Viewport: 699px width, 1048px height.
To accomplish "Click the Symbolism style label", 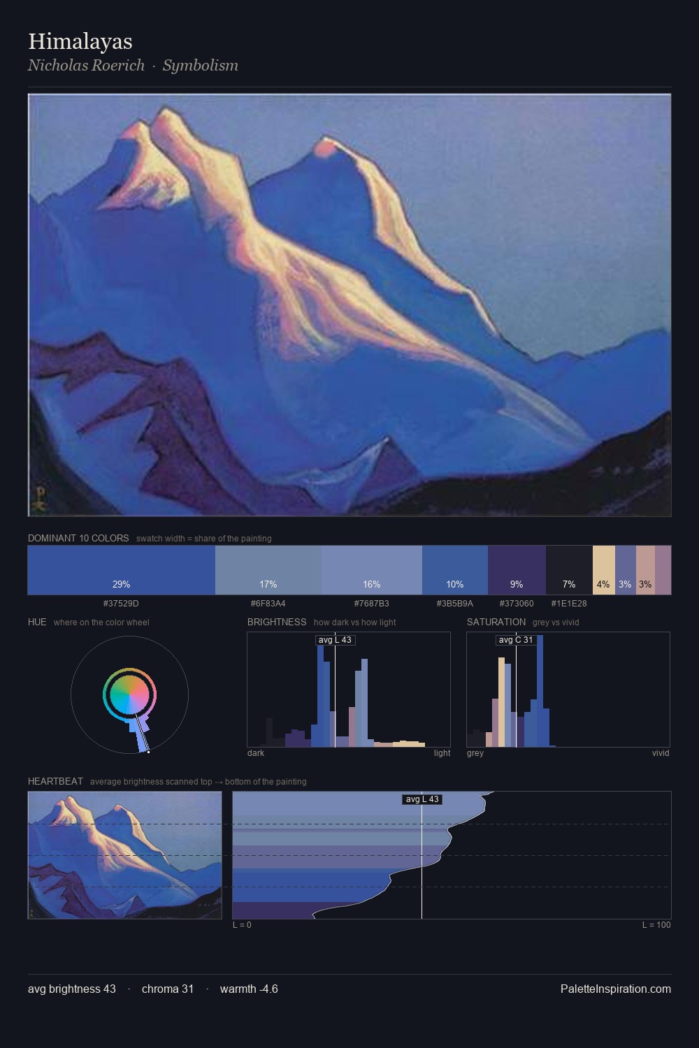I will (201, 66).
